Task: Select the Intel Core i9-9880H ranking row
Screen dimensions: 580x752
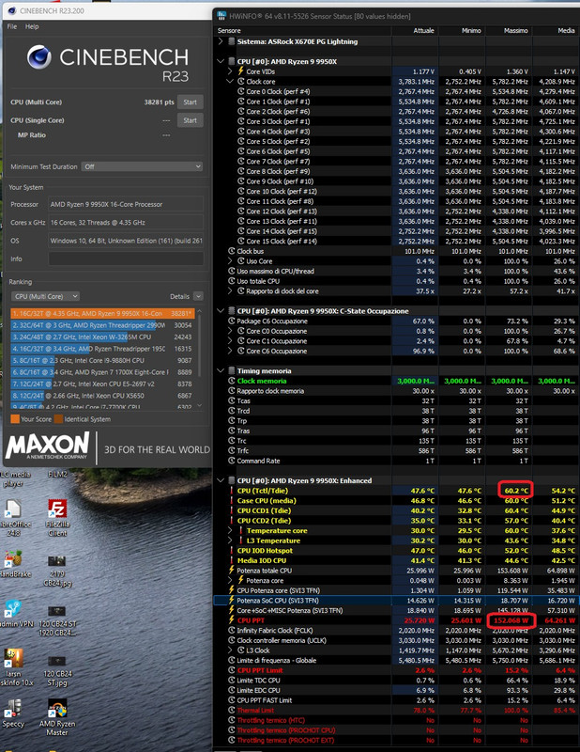Action: tap(102, 361)
